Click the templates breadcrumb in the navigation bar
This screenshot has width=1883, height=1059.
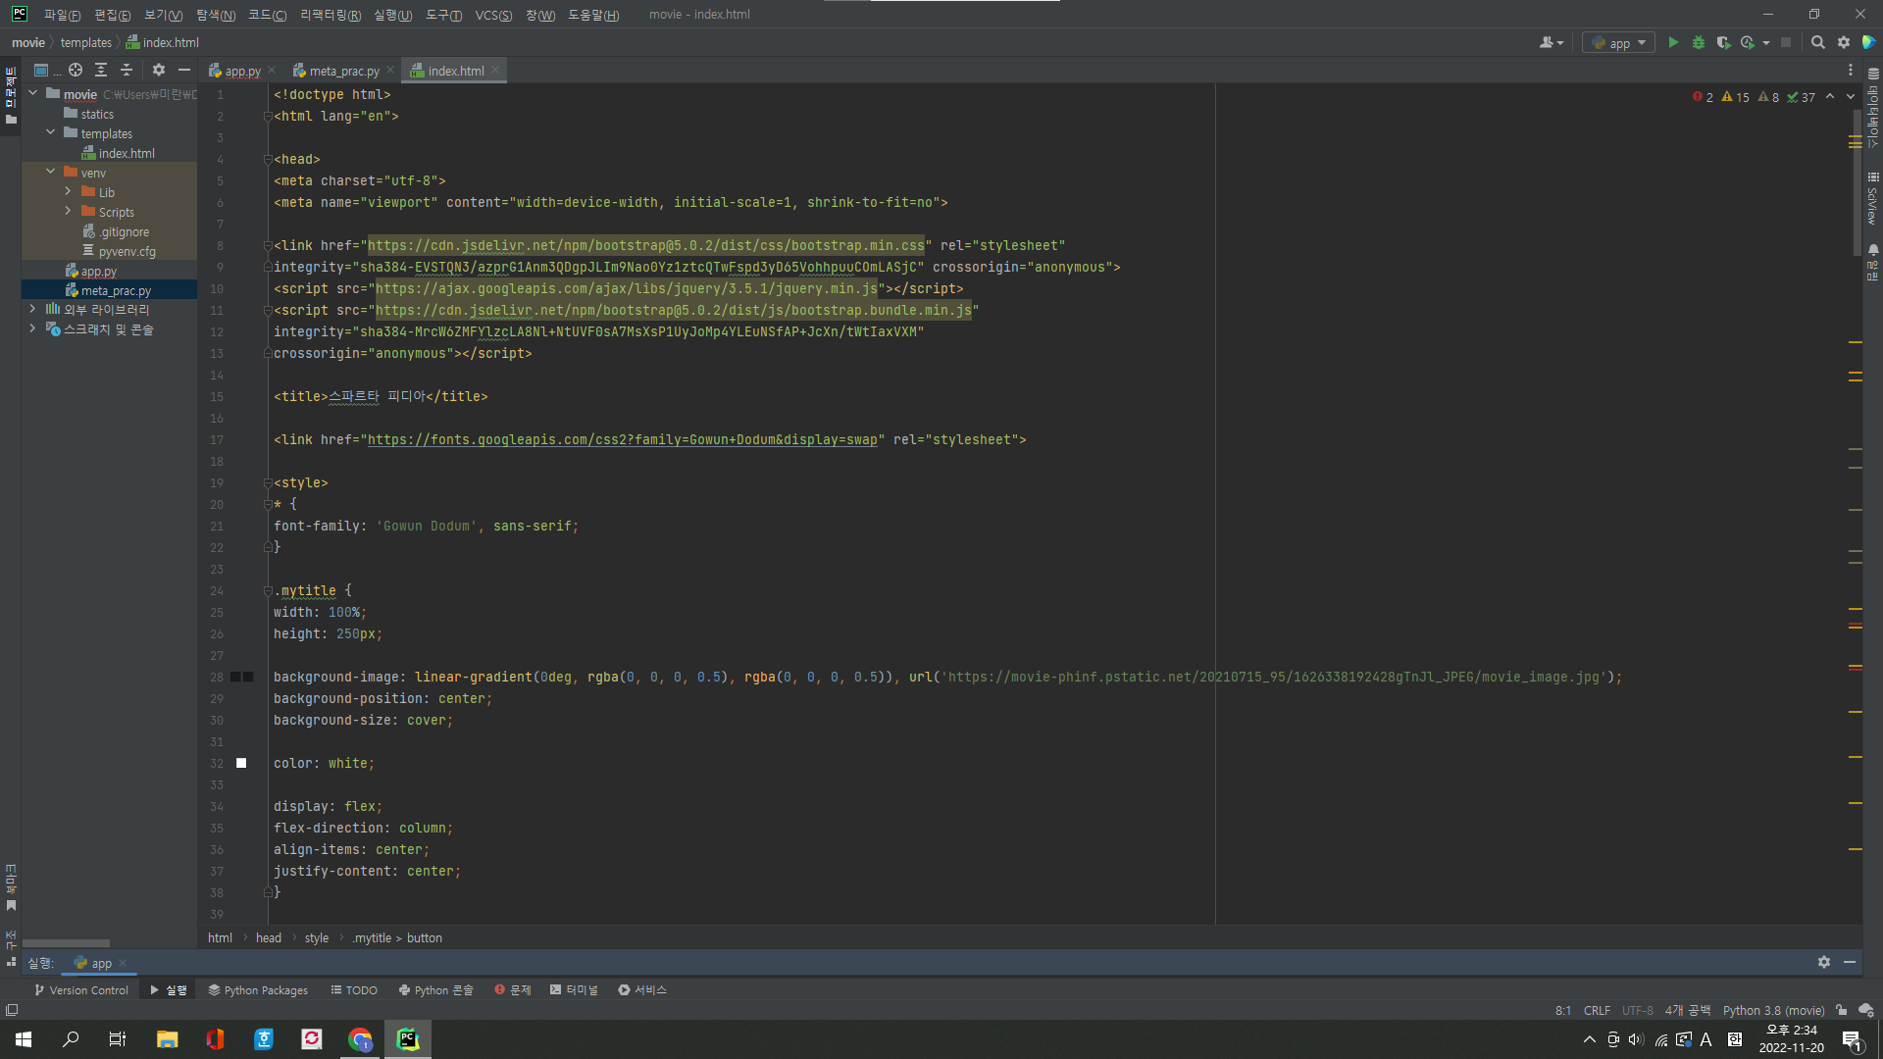point(86,43)
